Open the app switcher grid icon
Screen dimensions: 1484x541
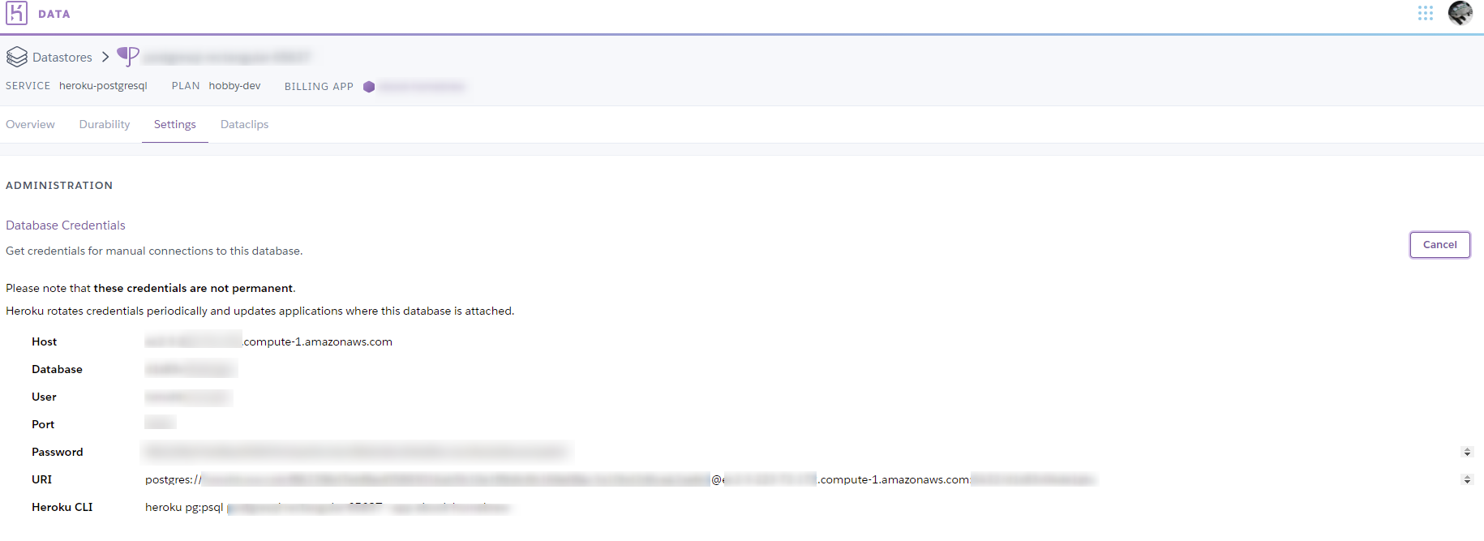[1426, 13]
